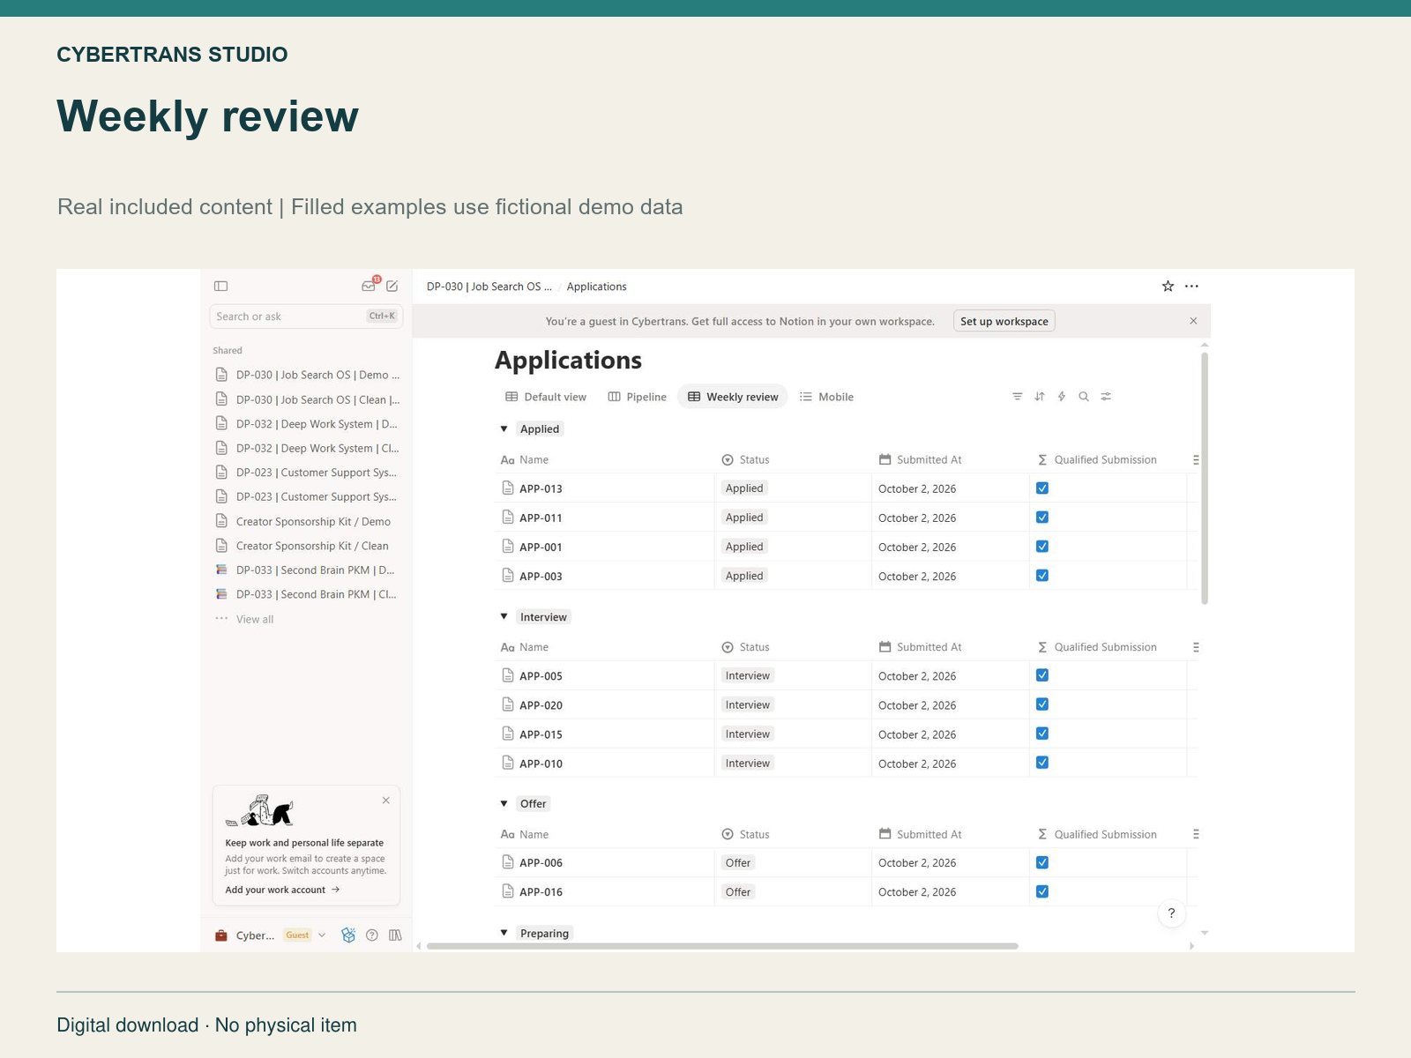Open view settings sliders icon
Image resolution: width=1411 pixels, height=1058 pixels.
click(1106, 397)
